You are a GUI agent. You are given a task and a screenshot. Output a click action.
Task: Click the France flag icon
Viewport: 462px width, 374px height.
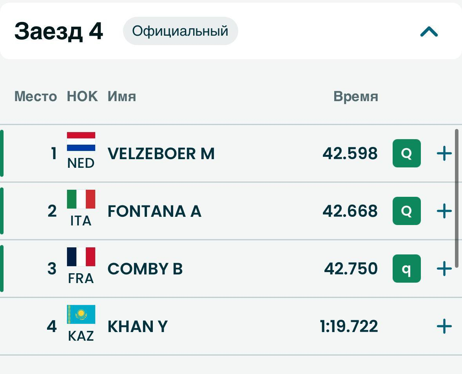pos(81,257)
